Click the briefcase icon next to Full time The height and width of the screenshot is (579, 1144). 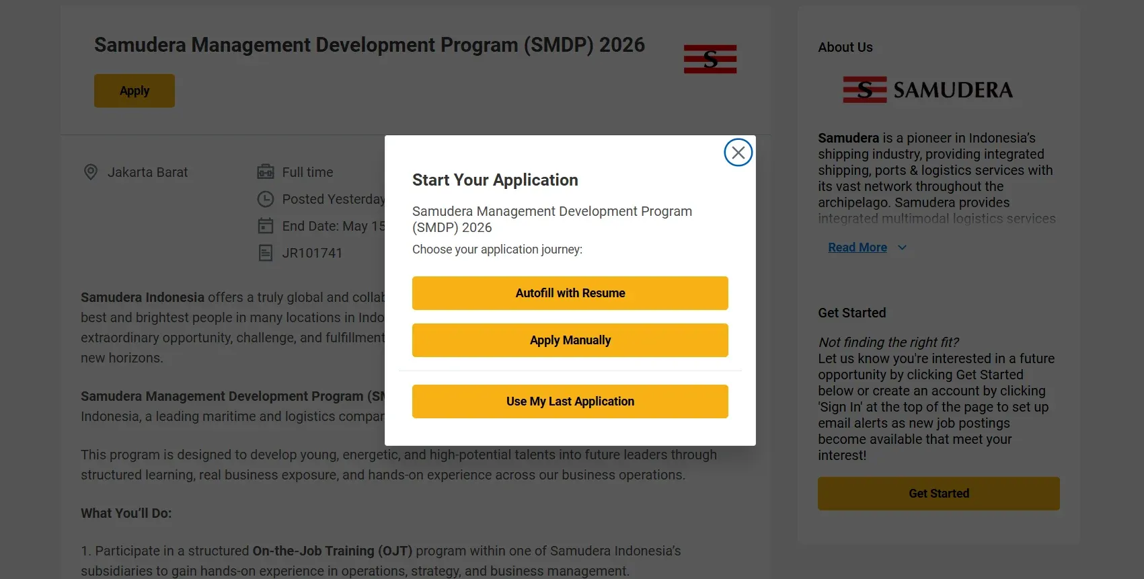(265, 171)
